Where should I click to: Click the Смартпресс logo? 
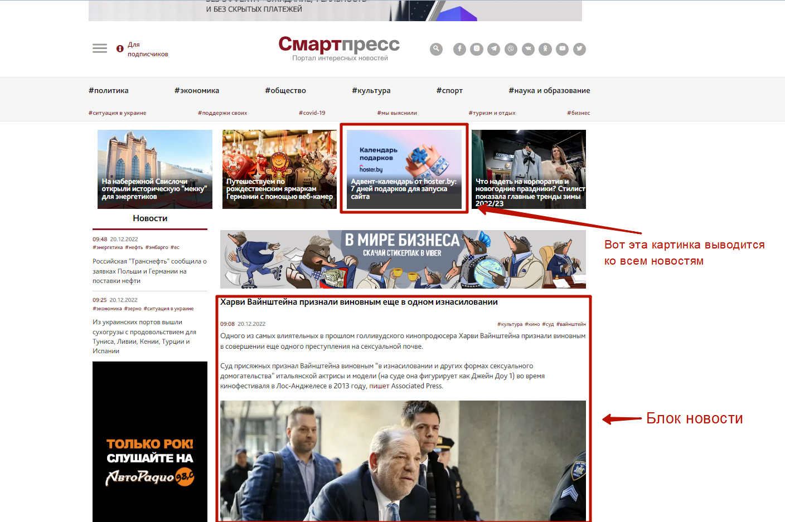339,45
